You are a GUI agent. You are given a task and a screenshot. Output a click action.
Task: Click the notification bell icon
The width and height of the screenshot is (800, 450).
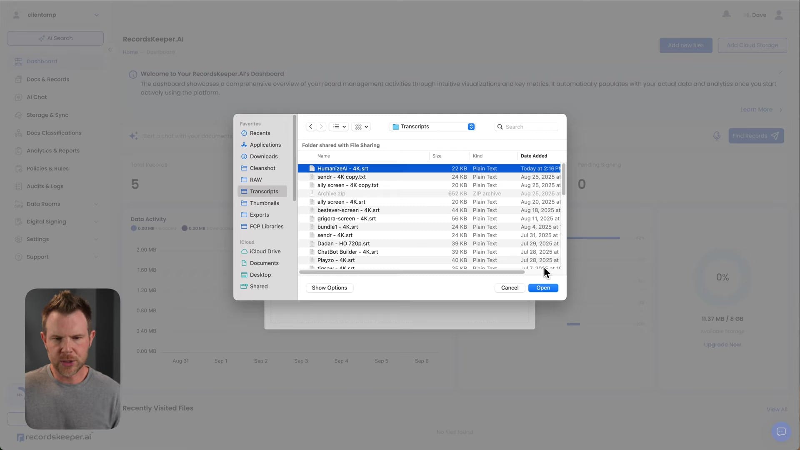coord(726,14)
